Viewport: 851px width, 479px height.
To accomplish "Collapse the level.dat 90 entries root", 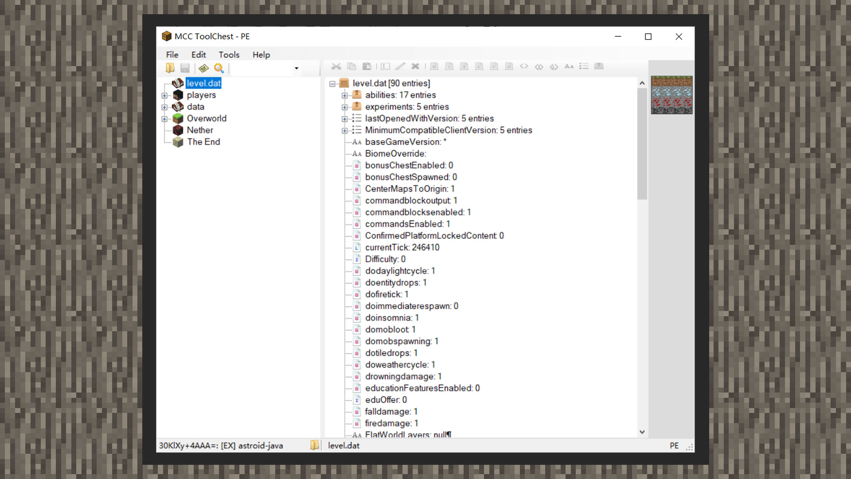I will pos(332,83).
